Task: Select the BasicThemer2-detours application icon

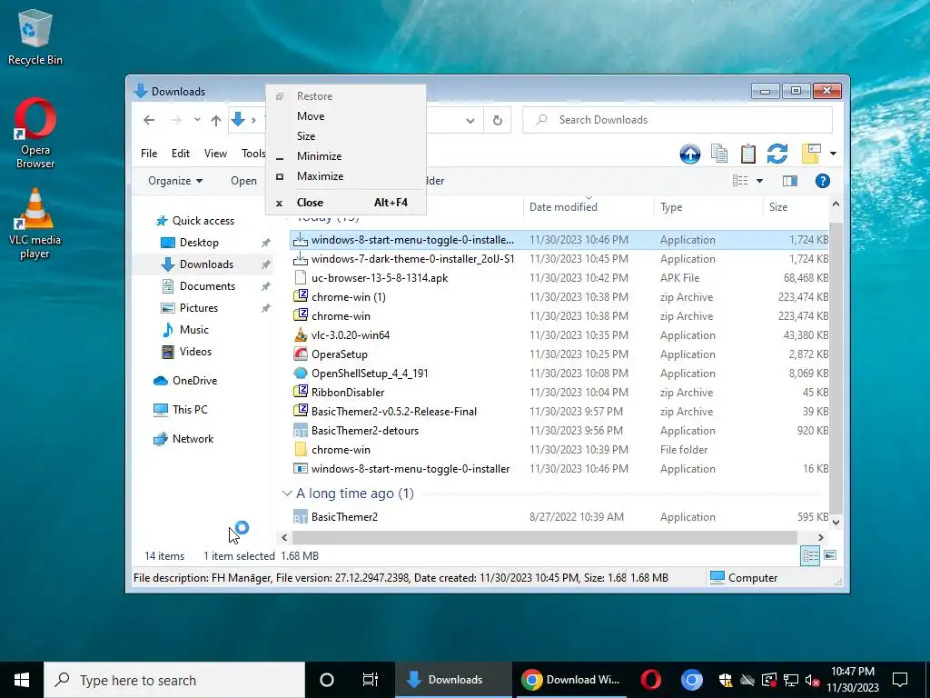Action: 301,431
